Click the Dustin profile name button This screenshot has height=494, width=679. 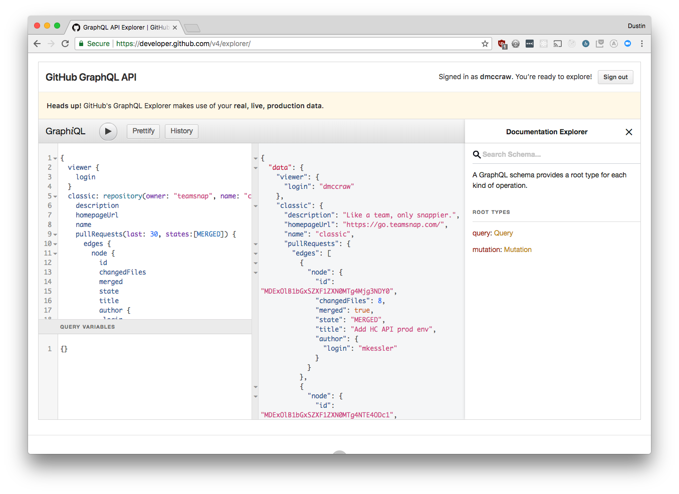[636, 26]
